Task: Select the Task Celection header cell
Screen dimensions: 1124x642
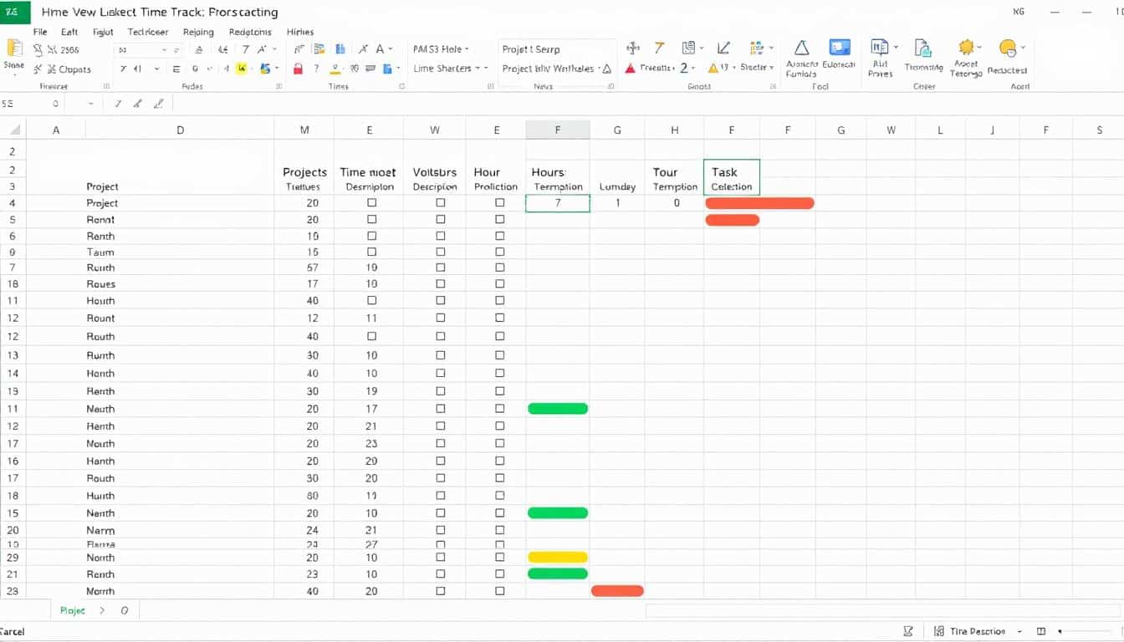Action: pos(732,177)
